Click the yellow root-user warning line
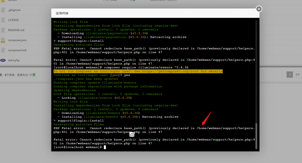 (x=138, y=71)
